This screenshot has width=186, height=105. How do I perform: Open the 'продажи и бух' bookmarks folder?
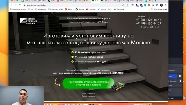(x=56, y=9)
